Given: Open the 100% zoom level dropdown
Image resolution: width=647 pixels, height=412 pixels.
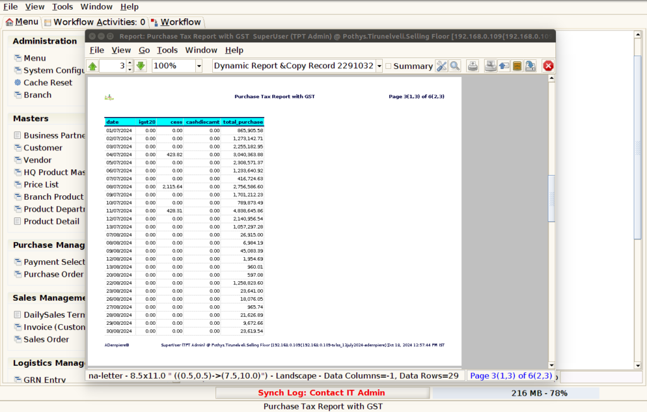Looking at the screenshot, I should coord(199,66).
